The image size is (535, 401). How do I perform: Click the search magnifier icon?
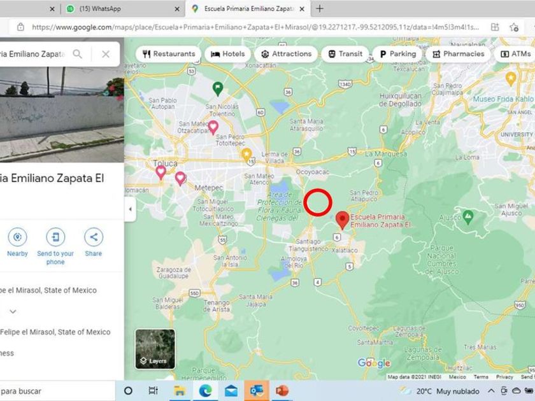click(78, 54)
